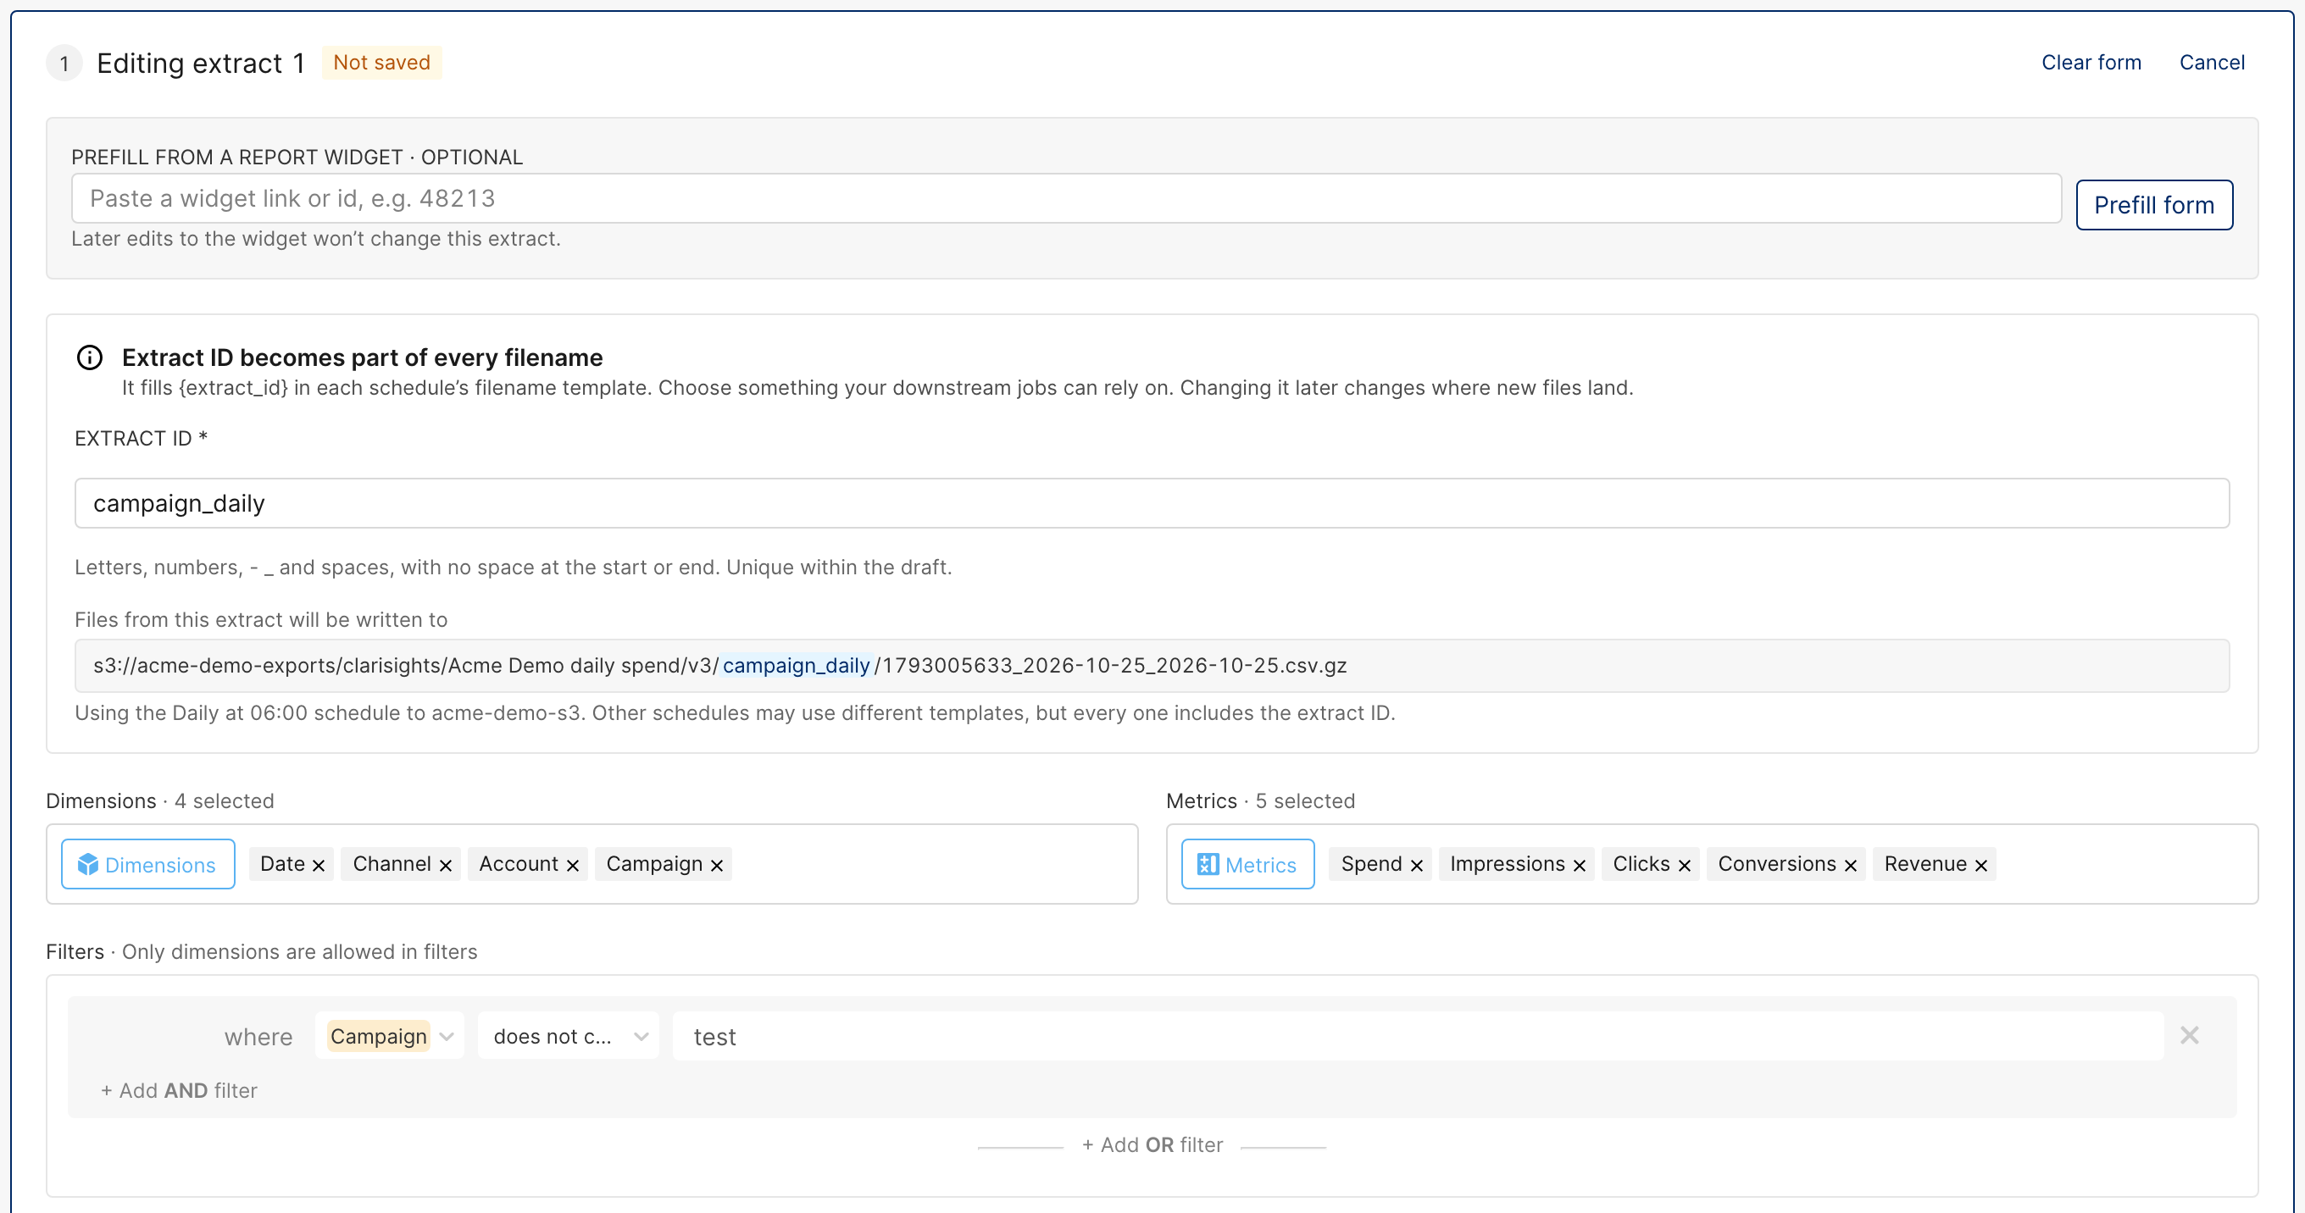Expand the Campaign filter field dropdown
Image resolution: width=2305 pixels, height=1213 pixels.
pyautogui.click(x=390, y=1036)
